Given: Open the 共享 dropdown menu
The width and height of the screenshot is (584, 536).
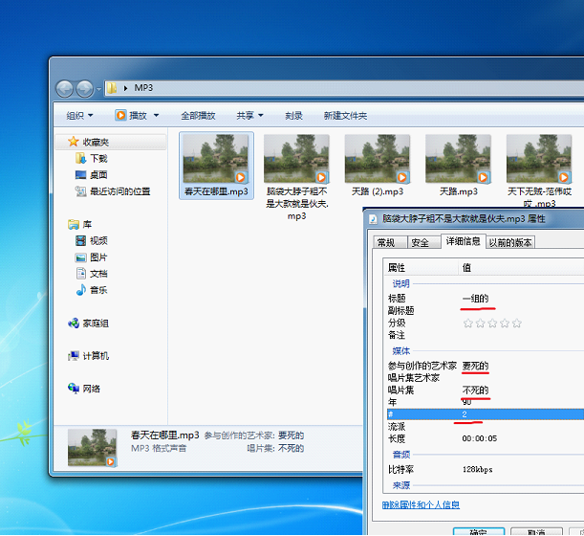Looking at the screenshot, I should pos(249,116).
